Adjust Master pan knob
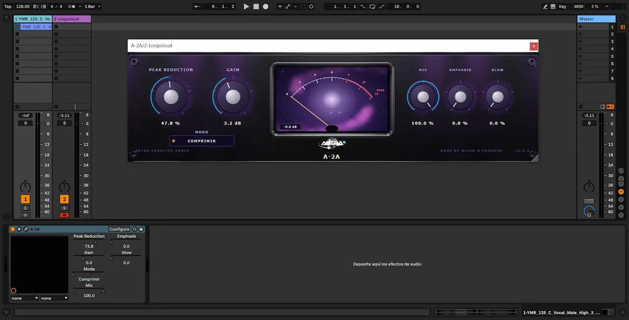 coord(589,187)
